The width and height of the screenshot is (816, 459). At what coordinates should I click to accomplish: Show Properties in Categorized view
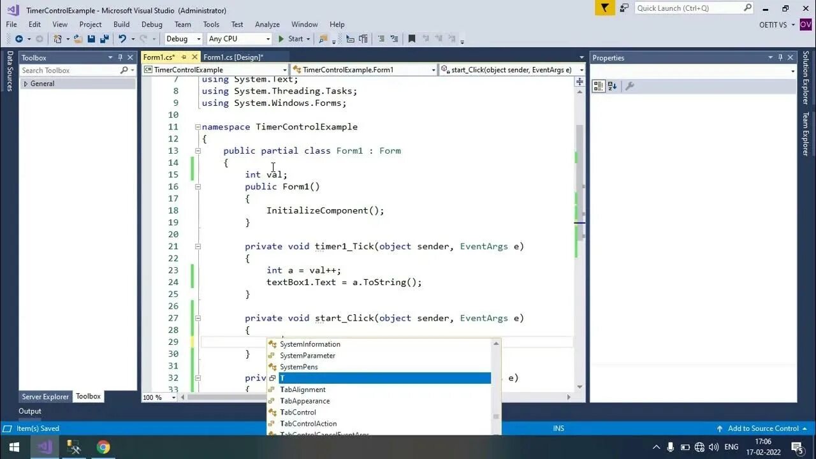coord(598,86)
